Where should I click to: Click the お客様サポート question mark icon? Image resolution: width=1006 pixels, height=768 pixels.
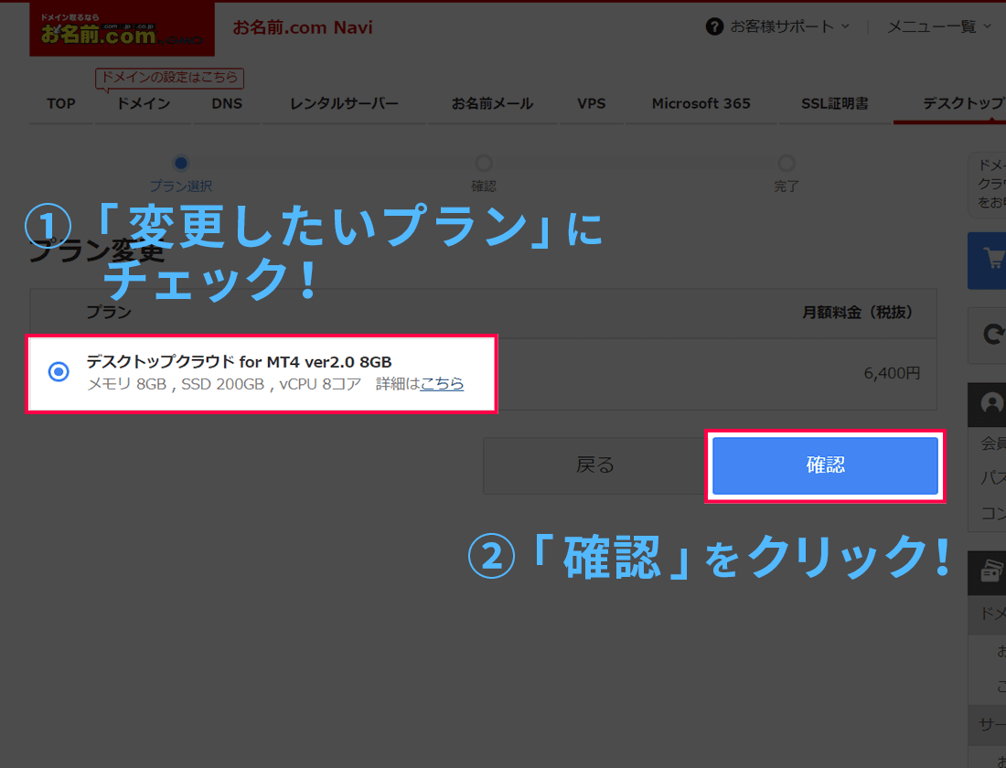point(714,27)
